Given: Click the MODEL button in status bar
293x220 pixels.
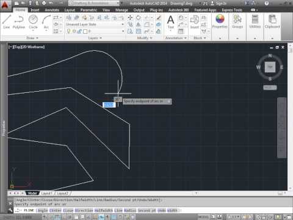Looking at the screenshot, I should (203, 217).
